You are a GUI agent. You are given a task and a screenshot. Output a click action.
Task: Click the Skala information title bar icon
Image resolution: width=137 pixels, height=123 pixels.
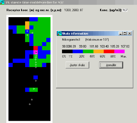click(x=60, y=33)
